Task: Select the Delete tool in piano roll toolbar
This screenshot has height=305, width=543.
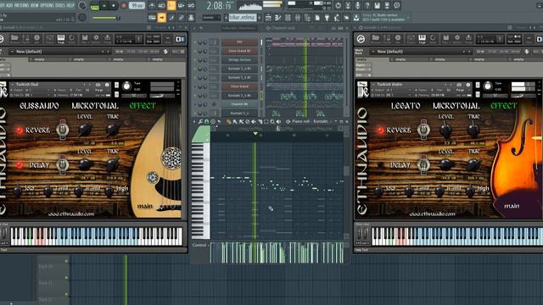Action: [247, 122]
